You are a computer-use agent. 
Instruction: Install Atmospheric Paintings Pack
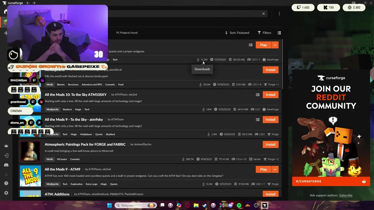point(271,144)
